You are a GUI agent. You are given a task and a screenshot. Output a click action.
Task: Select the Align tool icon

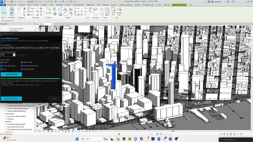pos(55,9)
